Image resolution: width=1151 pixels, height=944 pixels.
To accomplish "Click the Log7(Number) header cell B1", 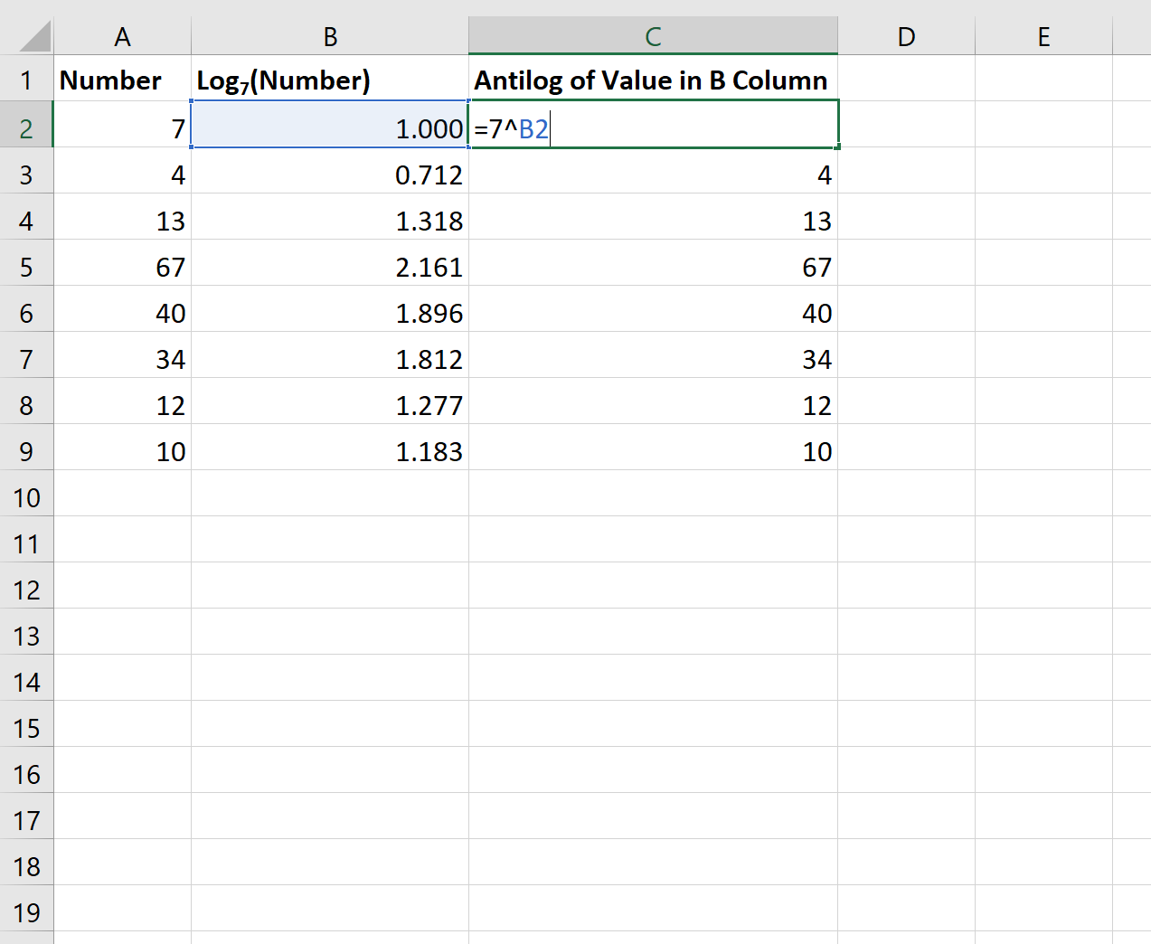I will pos(330,80).
